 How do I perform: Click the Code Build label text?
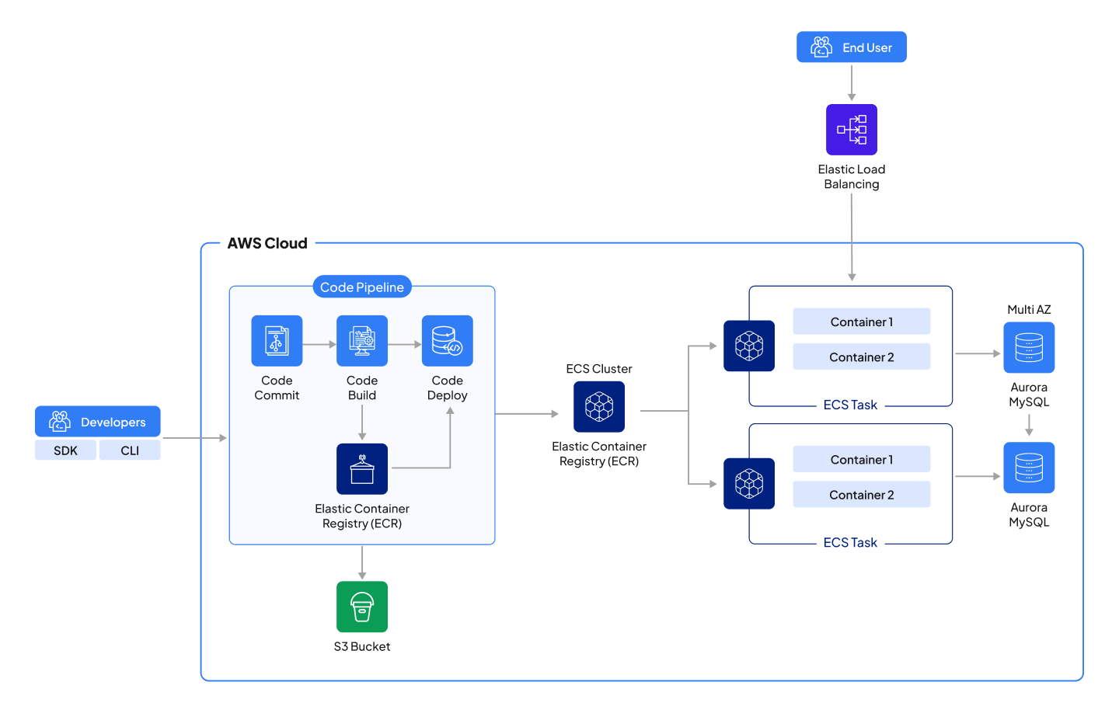(x=362, y=388)
